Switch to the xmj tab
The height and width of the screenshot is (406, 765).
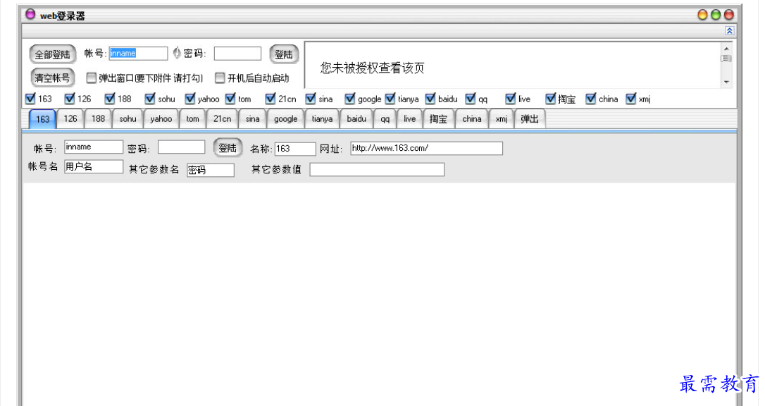pyautogui.click(x=502, y=118)
